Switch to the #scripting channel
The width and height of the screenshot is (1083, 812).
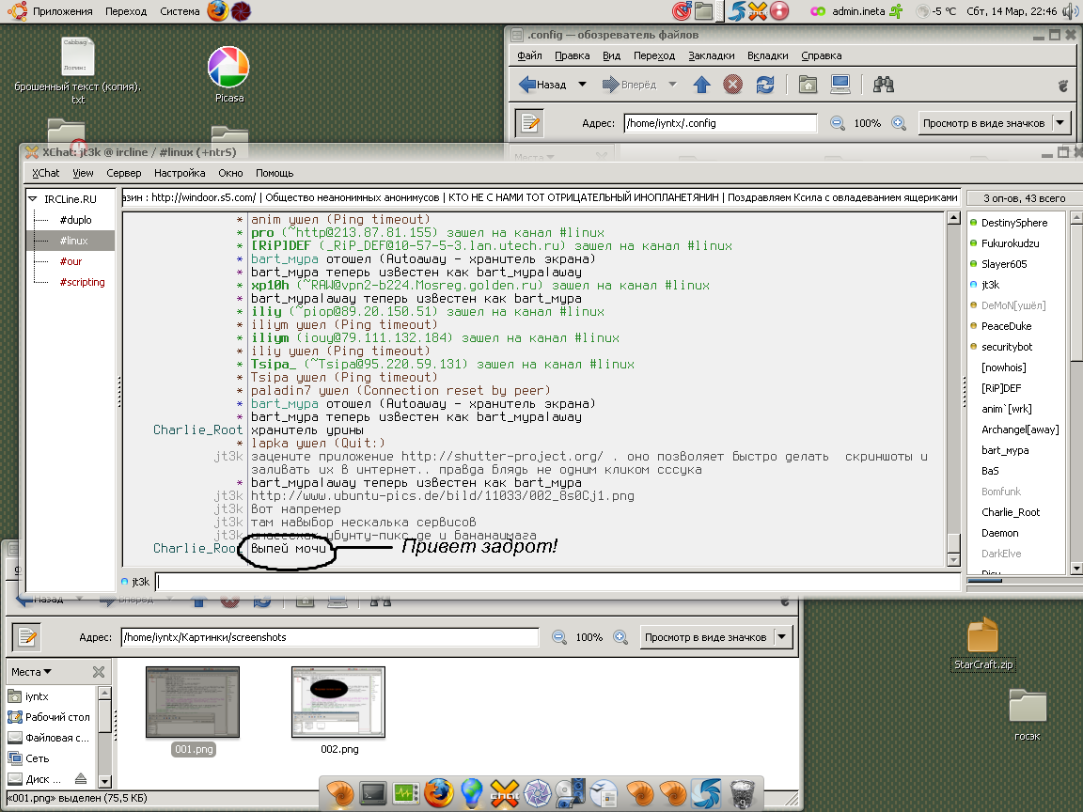tap(82, 282)
